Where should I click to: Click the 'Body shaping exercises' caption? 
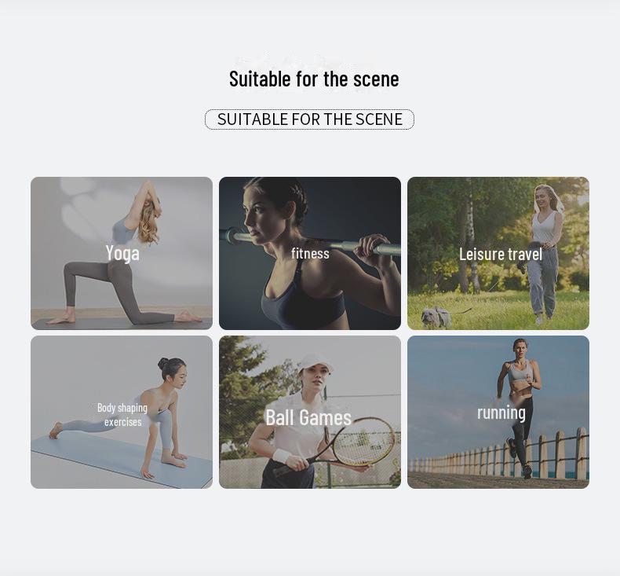point(122,415)
